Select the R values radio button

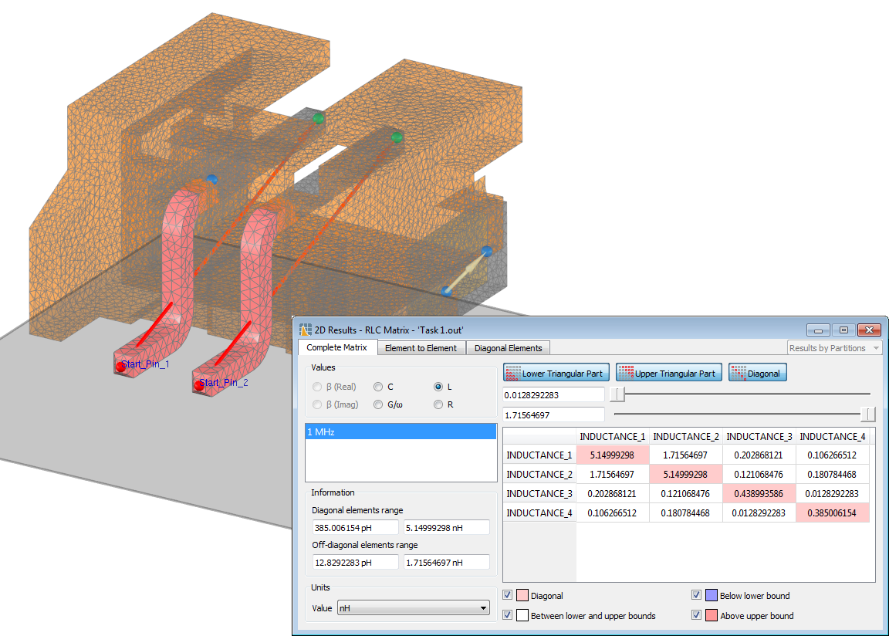click(x=438, y=404)
